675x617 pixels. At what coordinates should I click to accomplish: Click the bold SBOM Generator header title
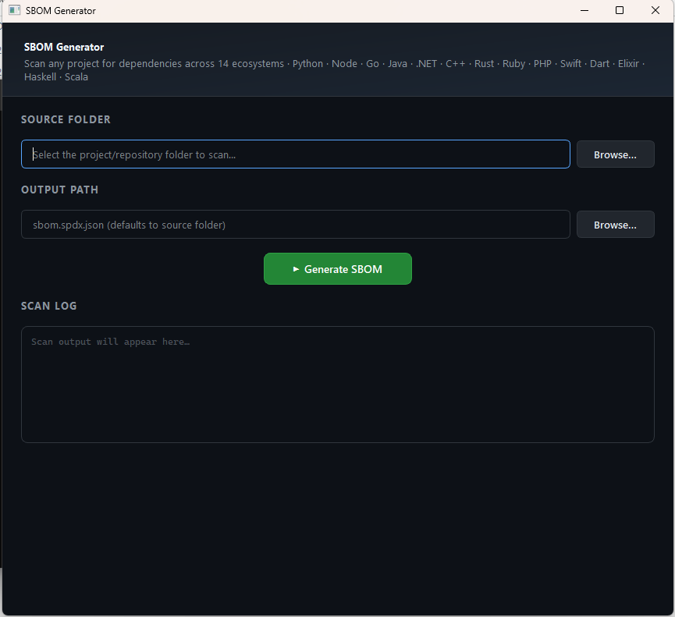click(64, 47)
